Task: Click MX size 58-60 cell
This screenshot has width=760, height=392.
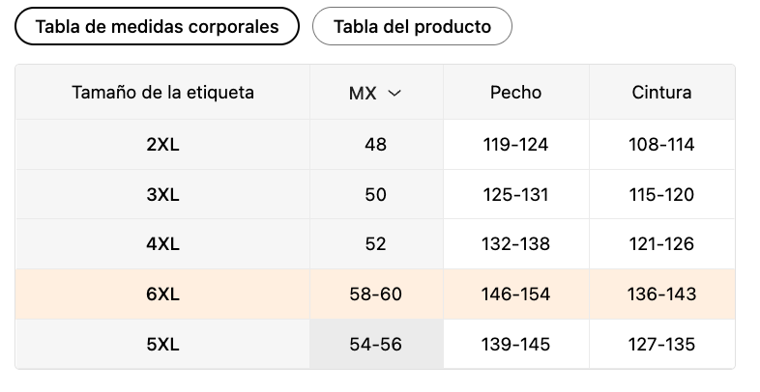Action: click(376, 294)
